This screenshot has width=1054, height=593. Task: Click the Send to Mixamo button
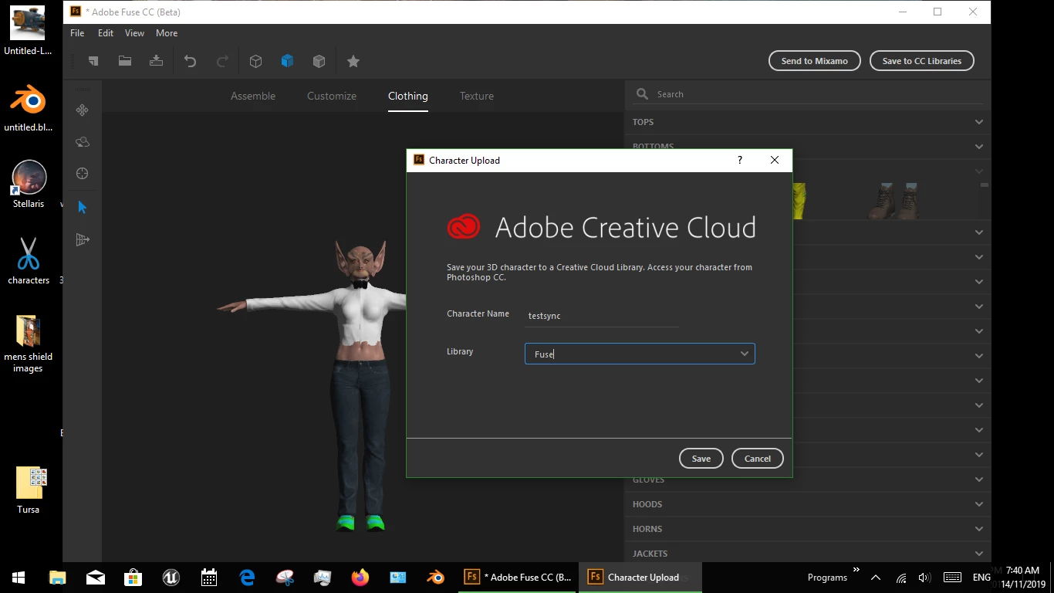pyautogui.click(x=814, y=61)
